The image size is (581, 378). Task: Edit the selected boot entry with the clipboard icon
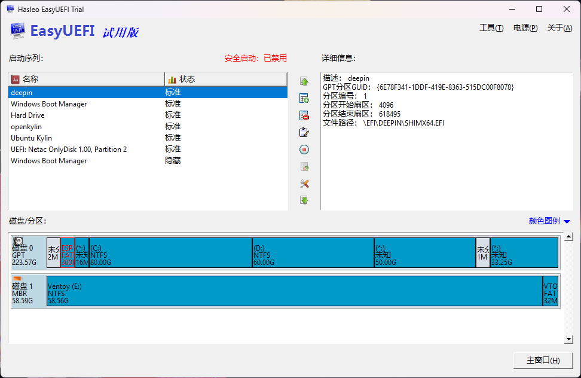(x=304, y=132)
